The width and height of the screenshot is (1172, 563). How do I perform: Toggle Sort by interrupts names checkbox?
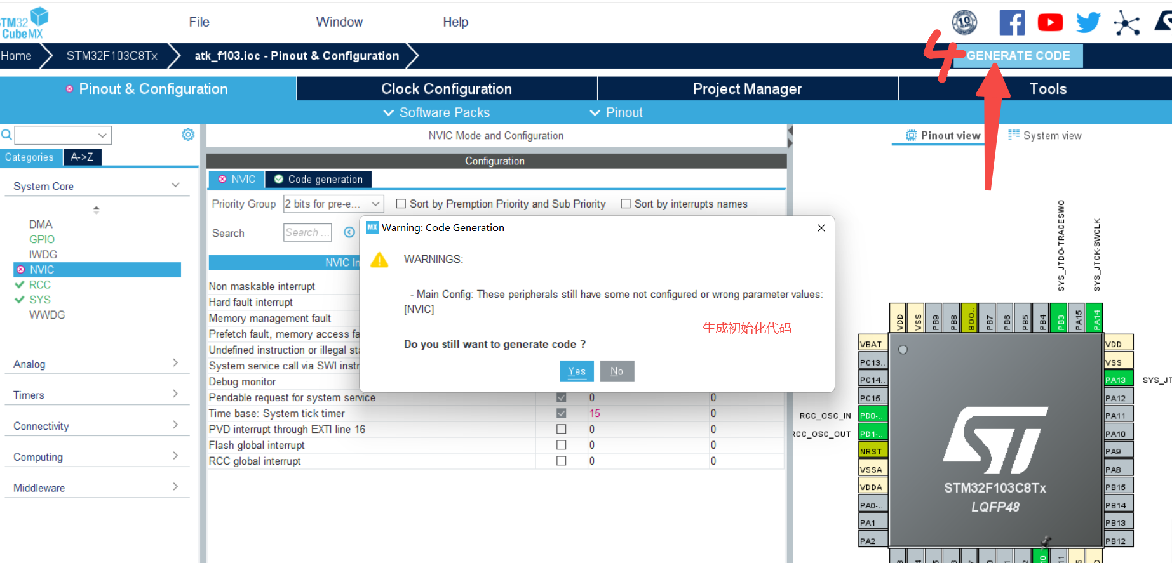626,204
